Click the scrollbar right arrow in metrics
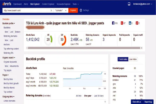Viewport: 156px width, 104px height. [x=142, y=48]
